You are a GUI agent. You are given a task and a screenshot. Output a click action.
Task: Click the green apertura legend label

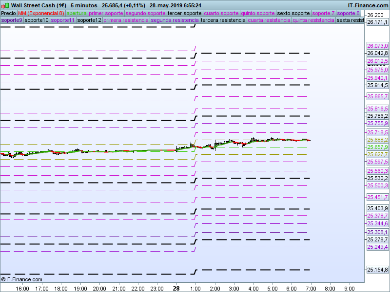(x=77, y=13)
